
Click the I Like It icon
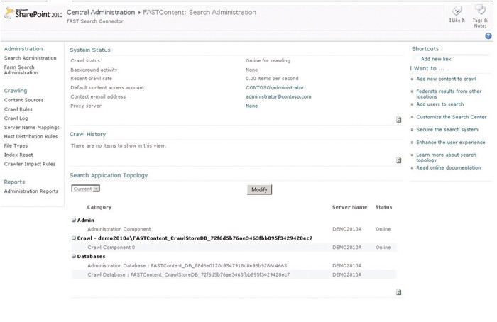[457, 11]
